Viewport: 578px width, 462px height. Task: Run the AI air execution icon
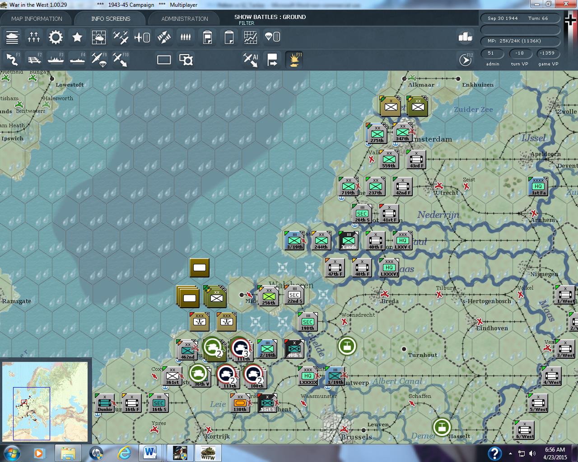coord(251,60)
